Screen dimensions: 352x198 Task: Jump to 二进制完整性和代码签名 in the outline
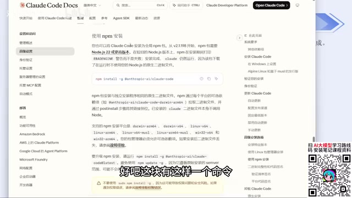(265, 167)
